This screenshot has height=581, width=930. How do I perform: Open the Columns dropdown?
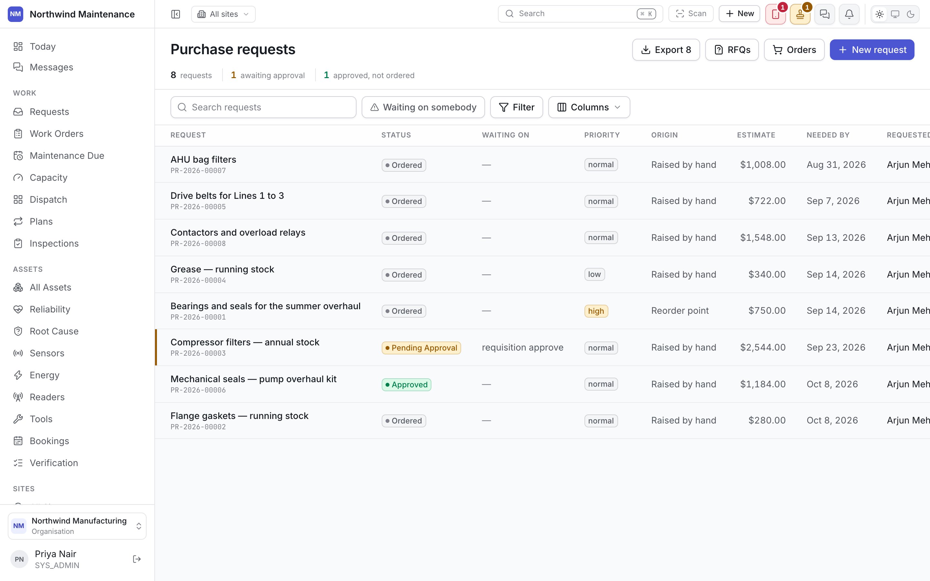(x=589, y=107)
